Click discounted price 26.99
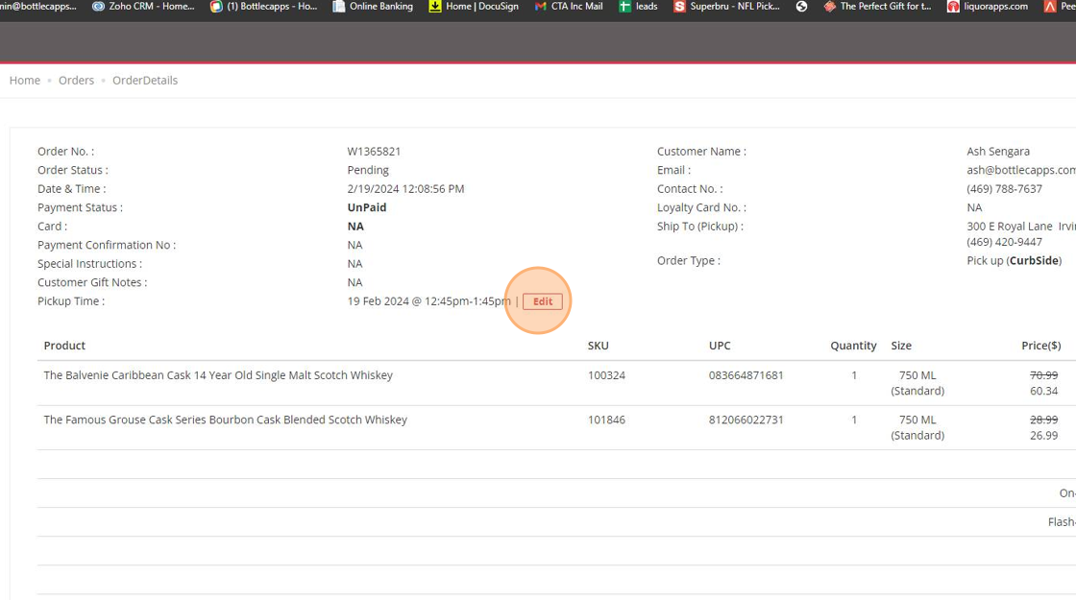Image resolution: width=1076 pixels, height=600 pixels. pos(1043,436)
